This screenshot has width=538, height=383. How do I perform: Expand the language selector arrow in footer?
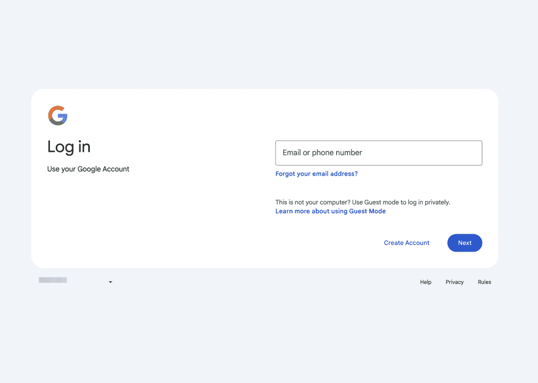tap(110, 282)
